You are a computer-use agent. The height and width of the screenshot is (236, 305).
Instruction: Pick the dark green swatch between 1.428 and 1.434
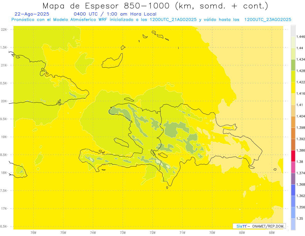293,65
